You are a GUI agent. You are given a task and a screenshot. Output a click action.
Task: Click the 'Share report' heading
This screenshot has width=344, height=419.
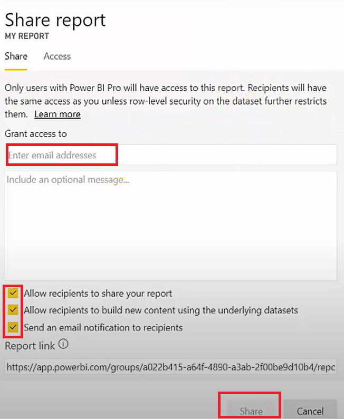pyautogui.click(x=55, y=21)
